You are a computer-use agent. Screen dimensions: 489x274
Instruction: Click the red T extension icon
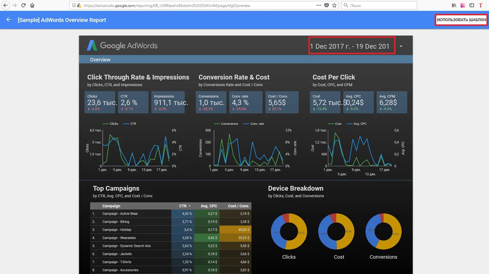(x=480, y=5)
